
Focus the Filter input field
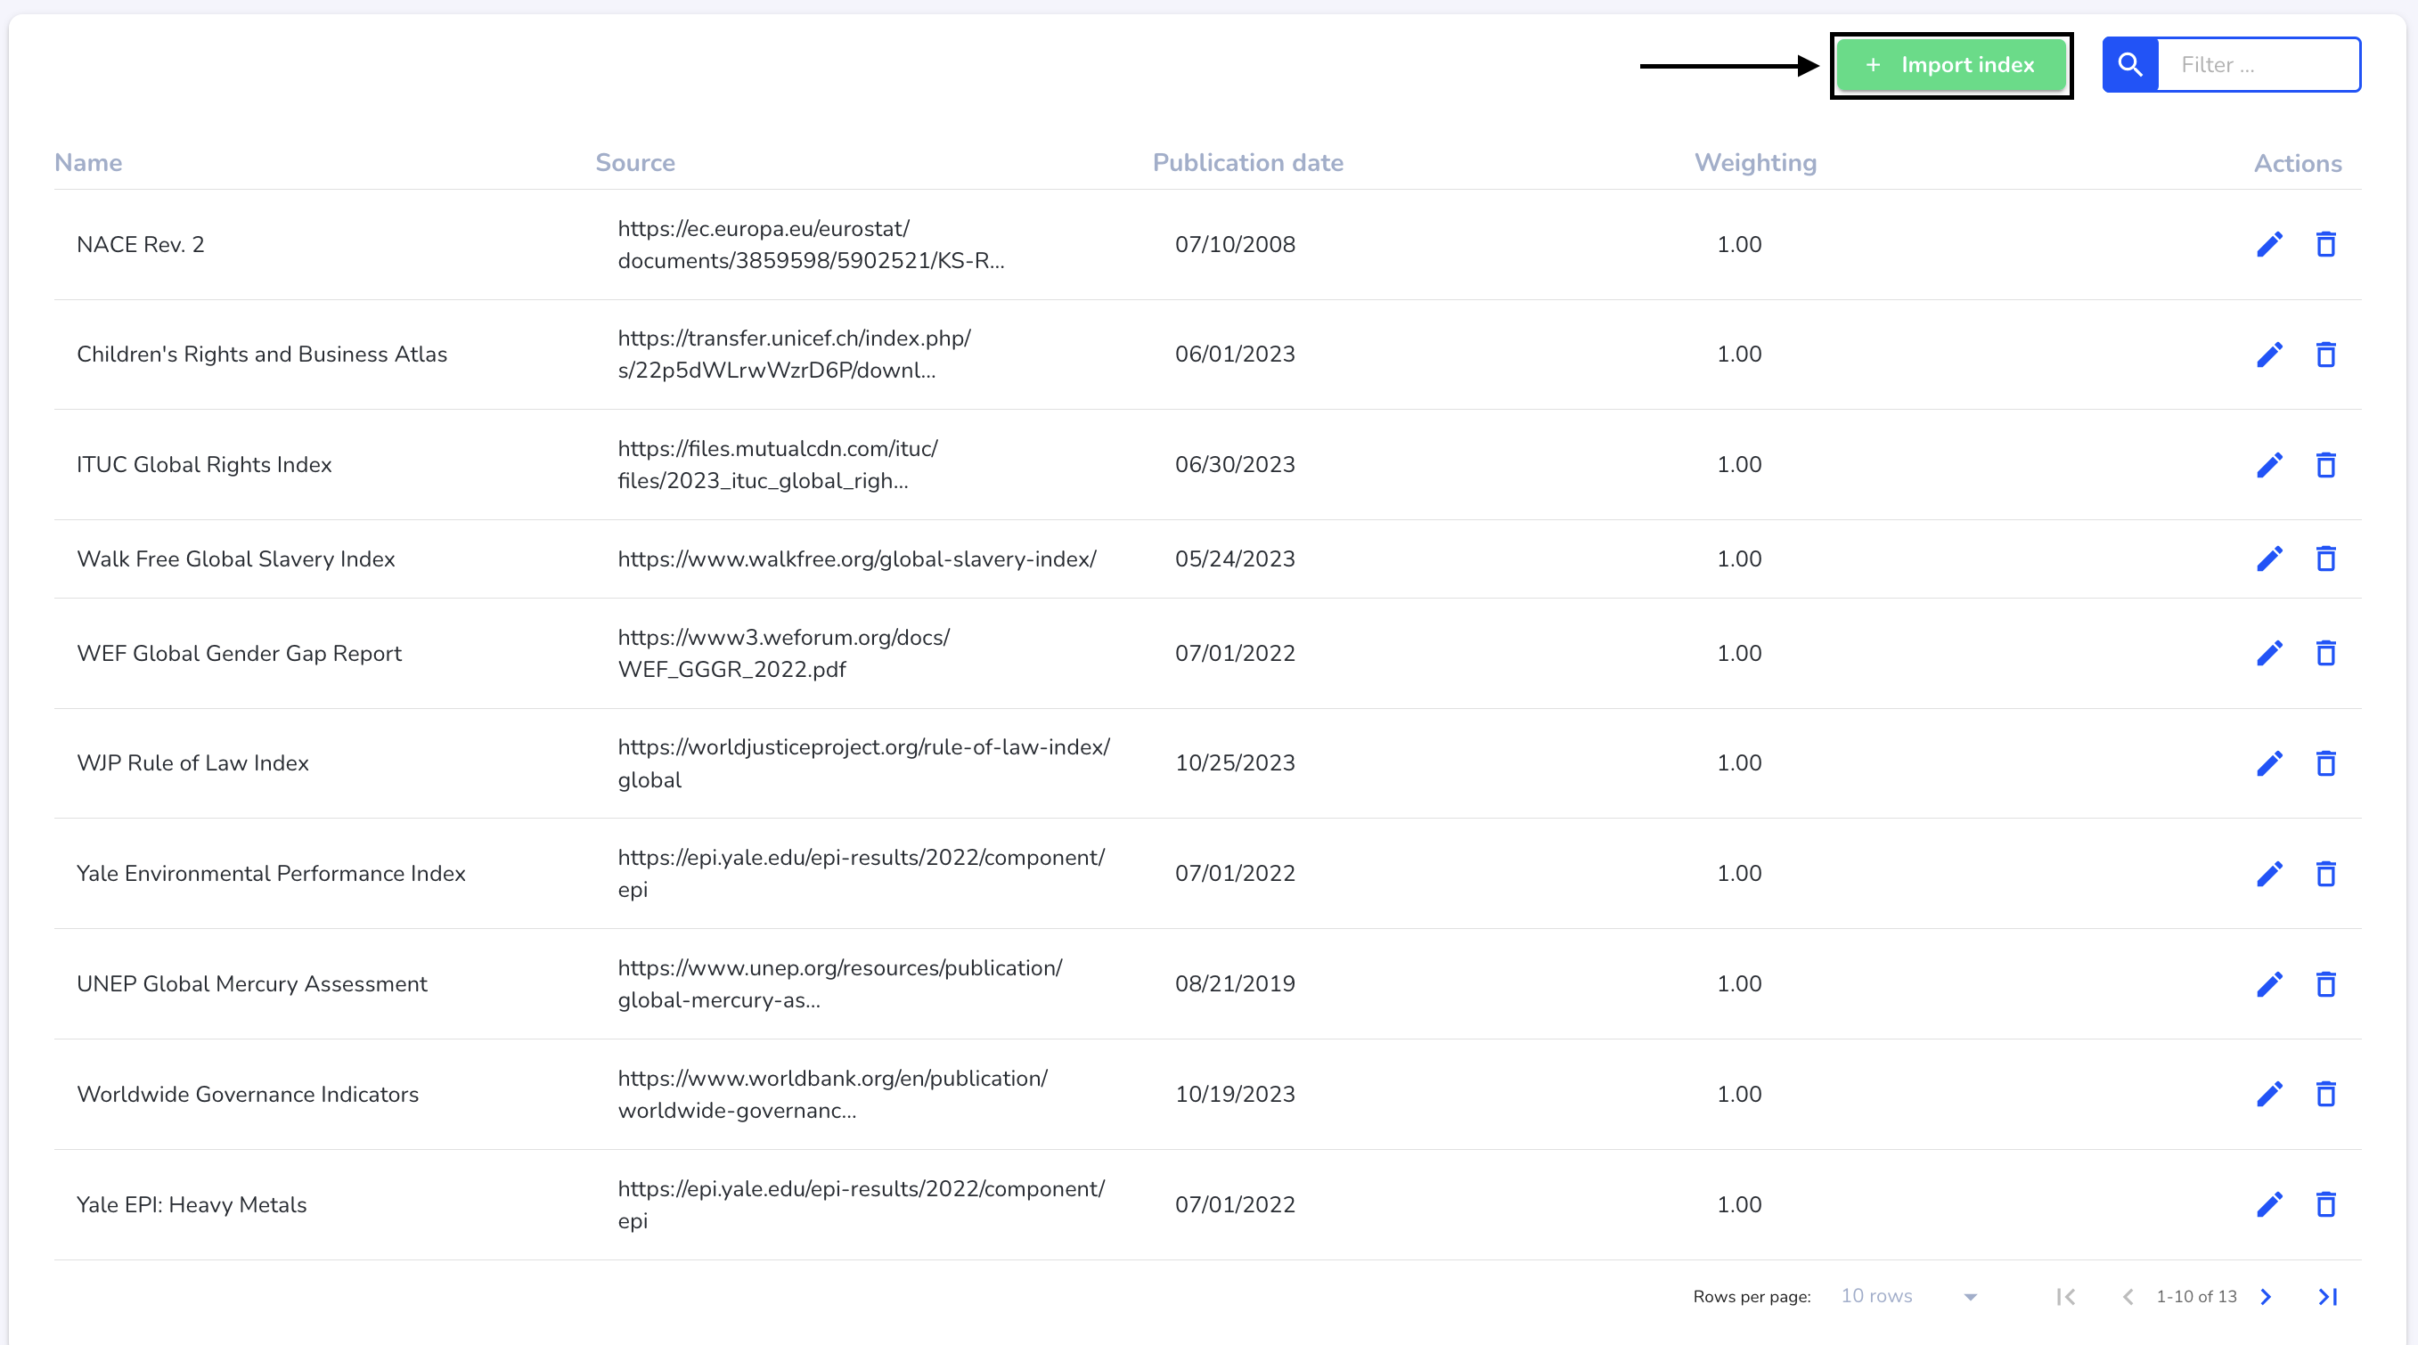click(2259, 65)
